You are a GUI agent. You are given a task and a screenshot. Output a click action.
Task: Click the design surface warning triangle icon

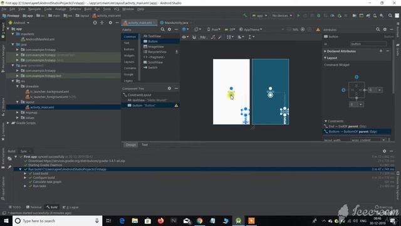(x=318, y=30)
